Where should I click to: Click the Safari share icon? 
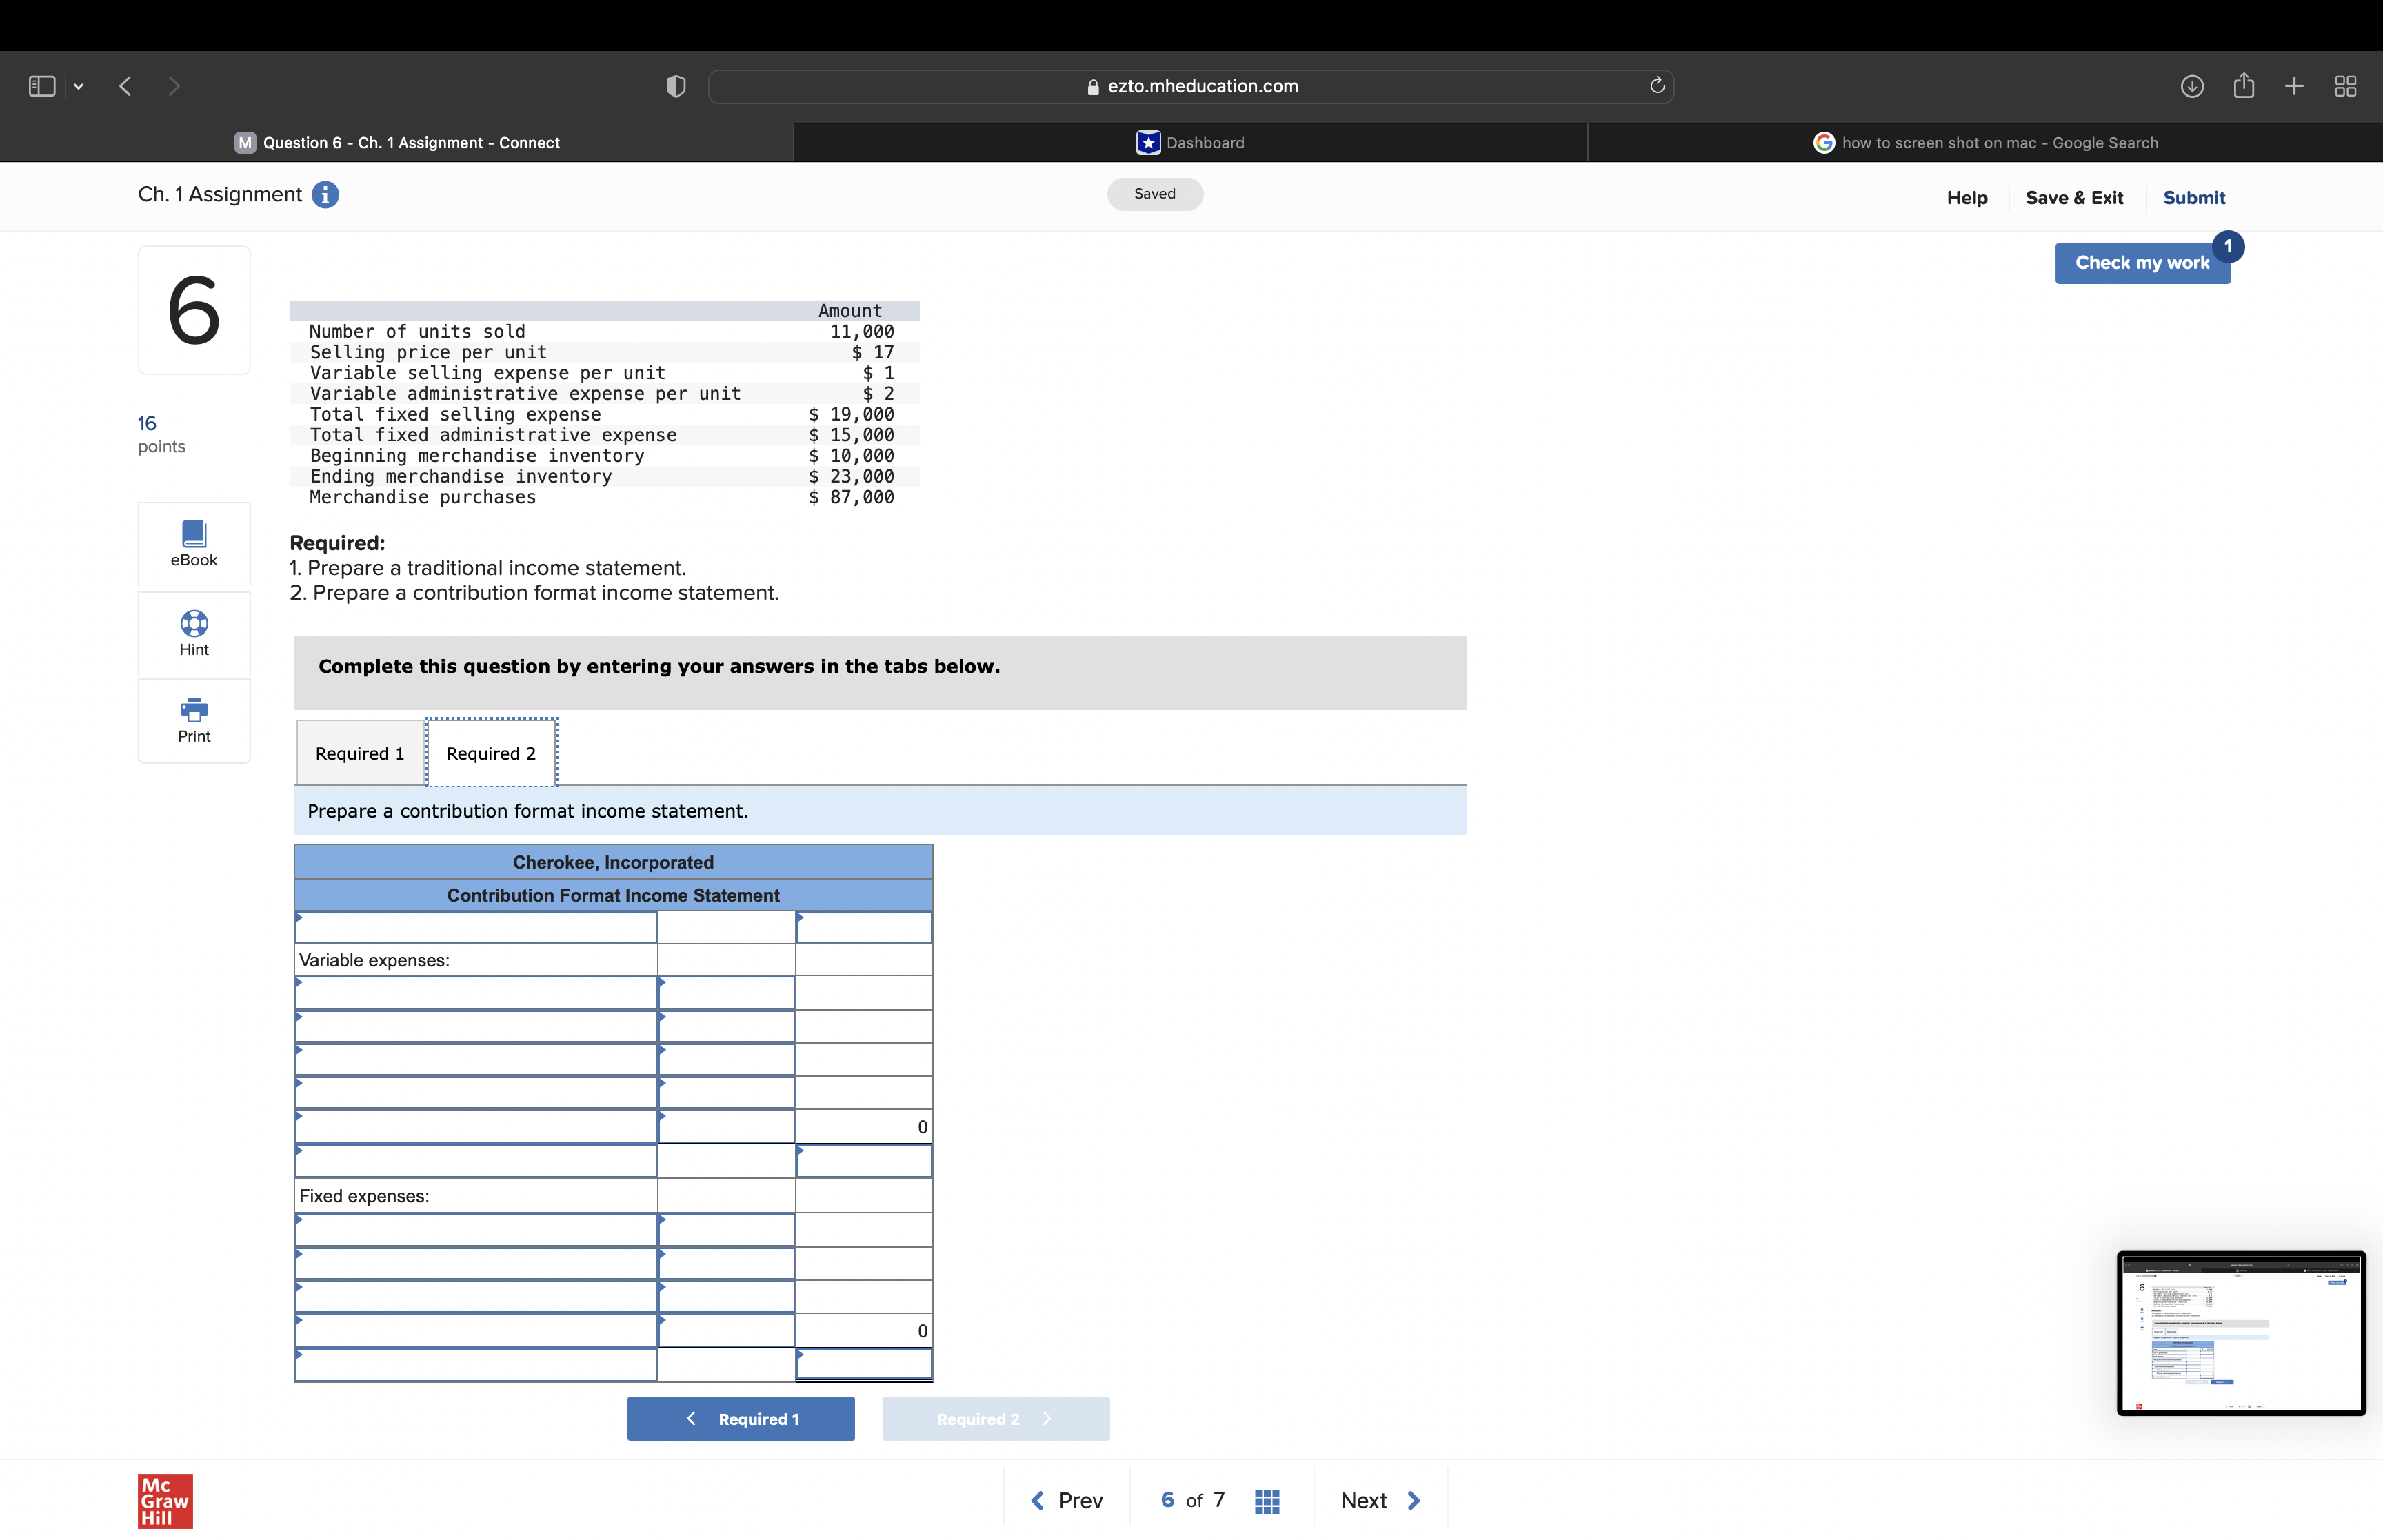2243,86
